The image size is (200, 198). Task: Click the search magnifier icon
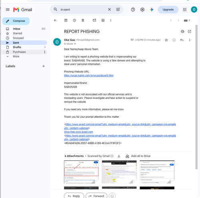click(56, 10)
